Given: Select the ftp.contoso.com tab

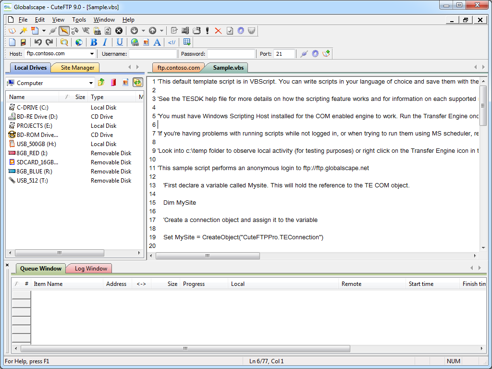Looking at the screenshot, I should [x=178, y=68].
